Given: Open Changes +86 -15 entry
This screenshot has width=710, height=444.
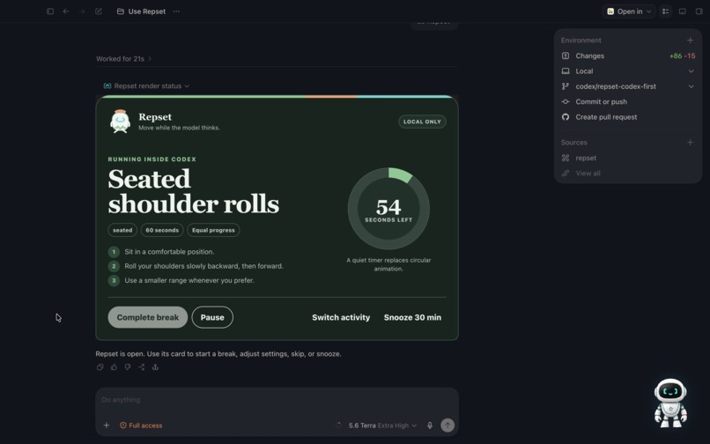Looking at the screenshot, I should (628, 55).
